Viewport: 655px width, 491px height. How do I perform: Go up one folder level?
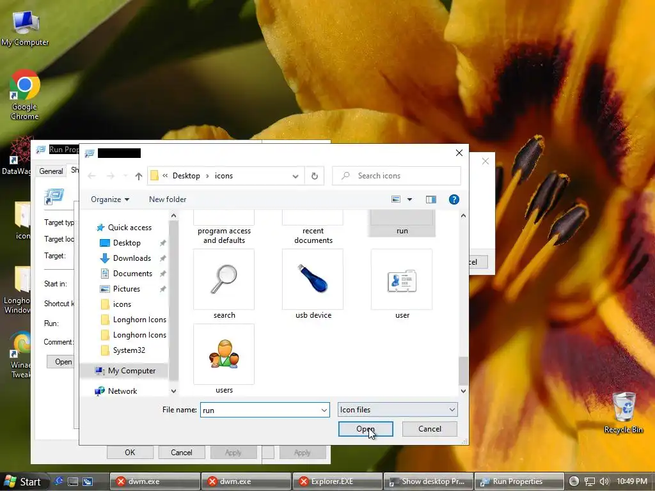click(139, 176)
